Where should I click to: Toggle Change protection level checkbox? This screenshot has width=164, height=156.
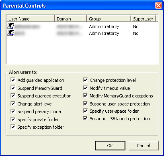point(85,80)
